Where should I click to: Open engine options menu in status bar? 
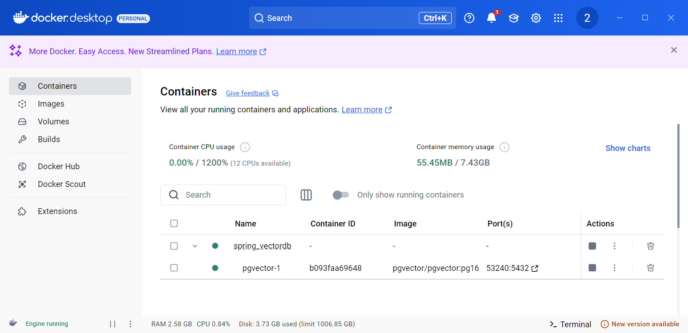130,324
